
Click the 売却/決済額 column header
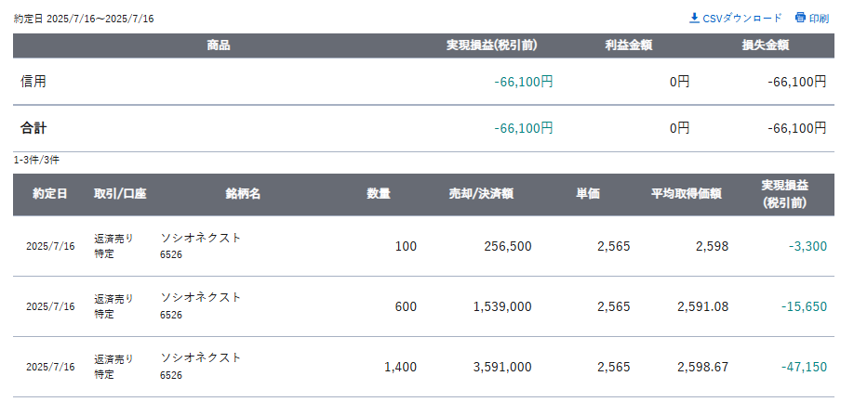click(x=481, y=194)
